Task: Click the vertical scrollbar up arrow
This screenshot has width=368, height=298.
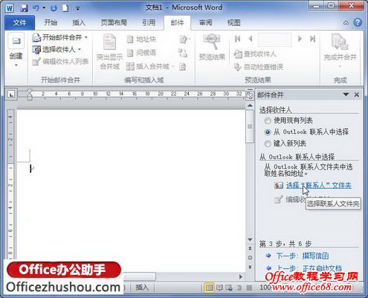Action: tap(250, 106)
